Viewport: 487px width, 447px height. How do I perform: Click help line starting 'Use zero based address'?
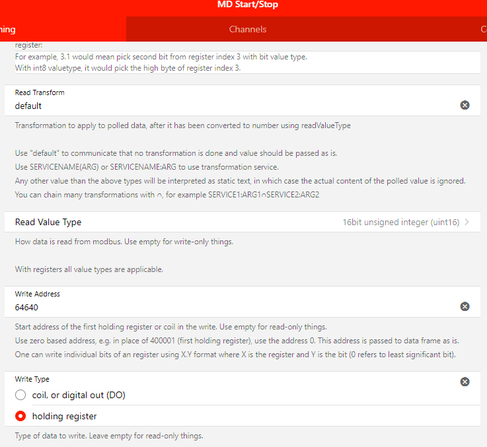point(237,341)
